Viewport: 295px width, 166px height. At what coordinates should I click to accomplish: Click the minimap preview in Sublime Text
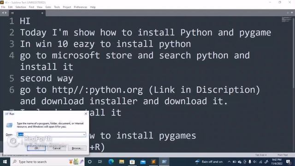coord(286,19)
